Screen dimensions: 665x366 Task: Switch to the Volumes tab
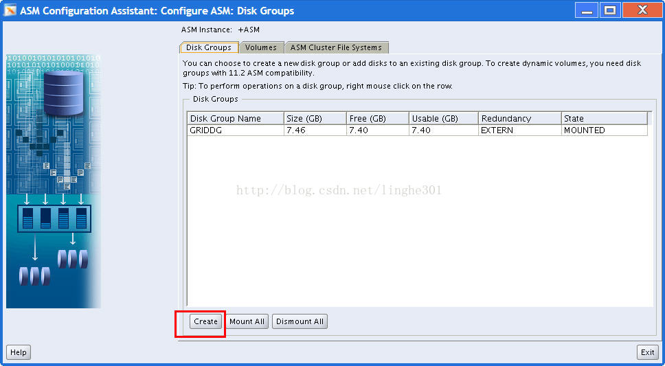(x=261, y=47)
